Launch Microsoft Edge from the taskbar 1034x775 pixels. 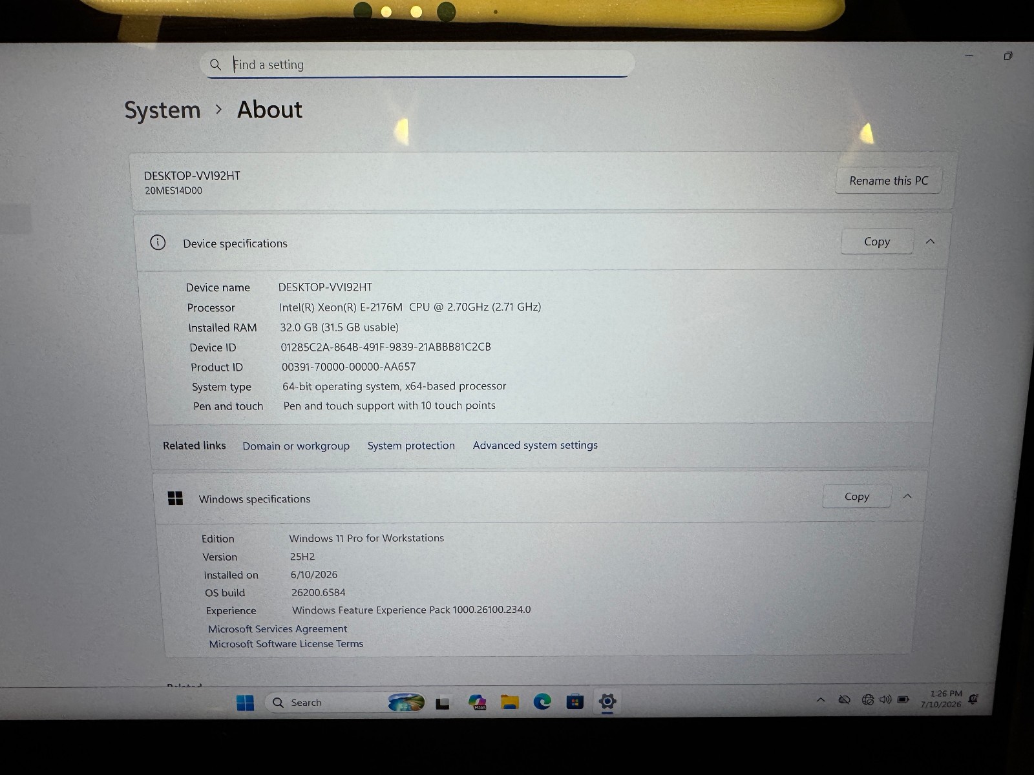click(542, 701)
